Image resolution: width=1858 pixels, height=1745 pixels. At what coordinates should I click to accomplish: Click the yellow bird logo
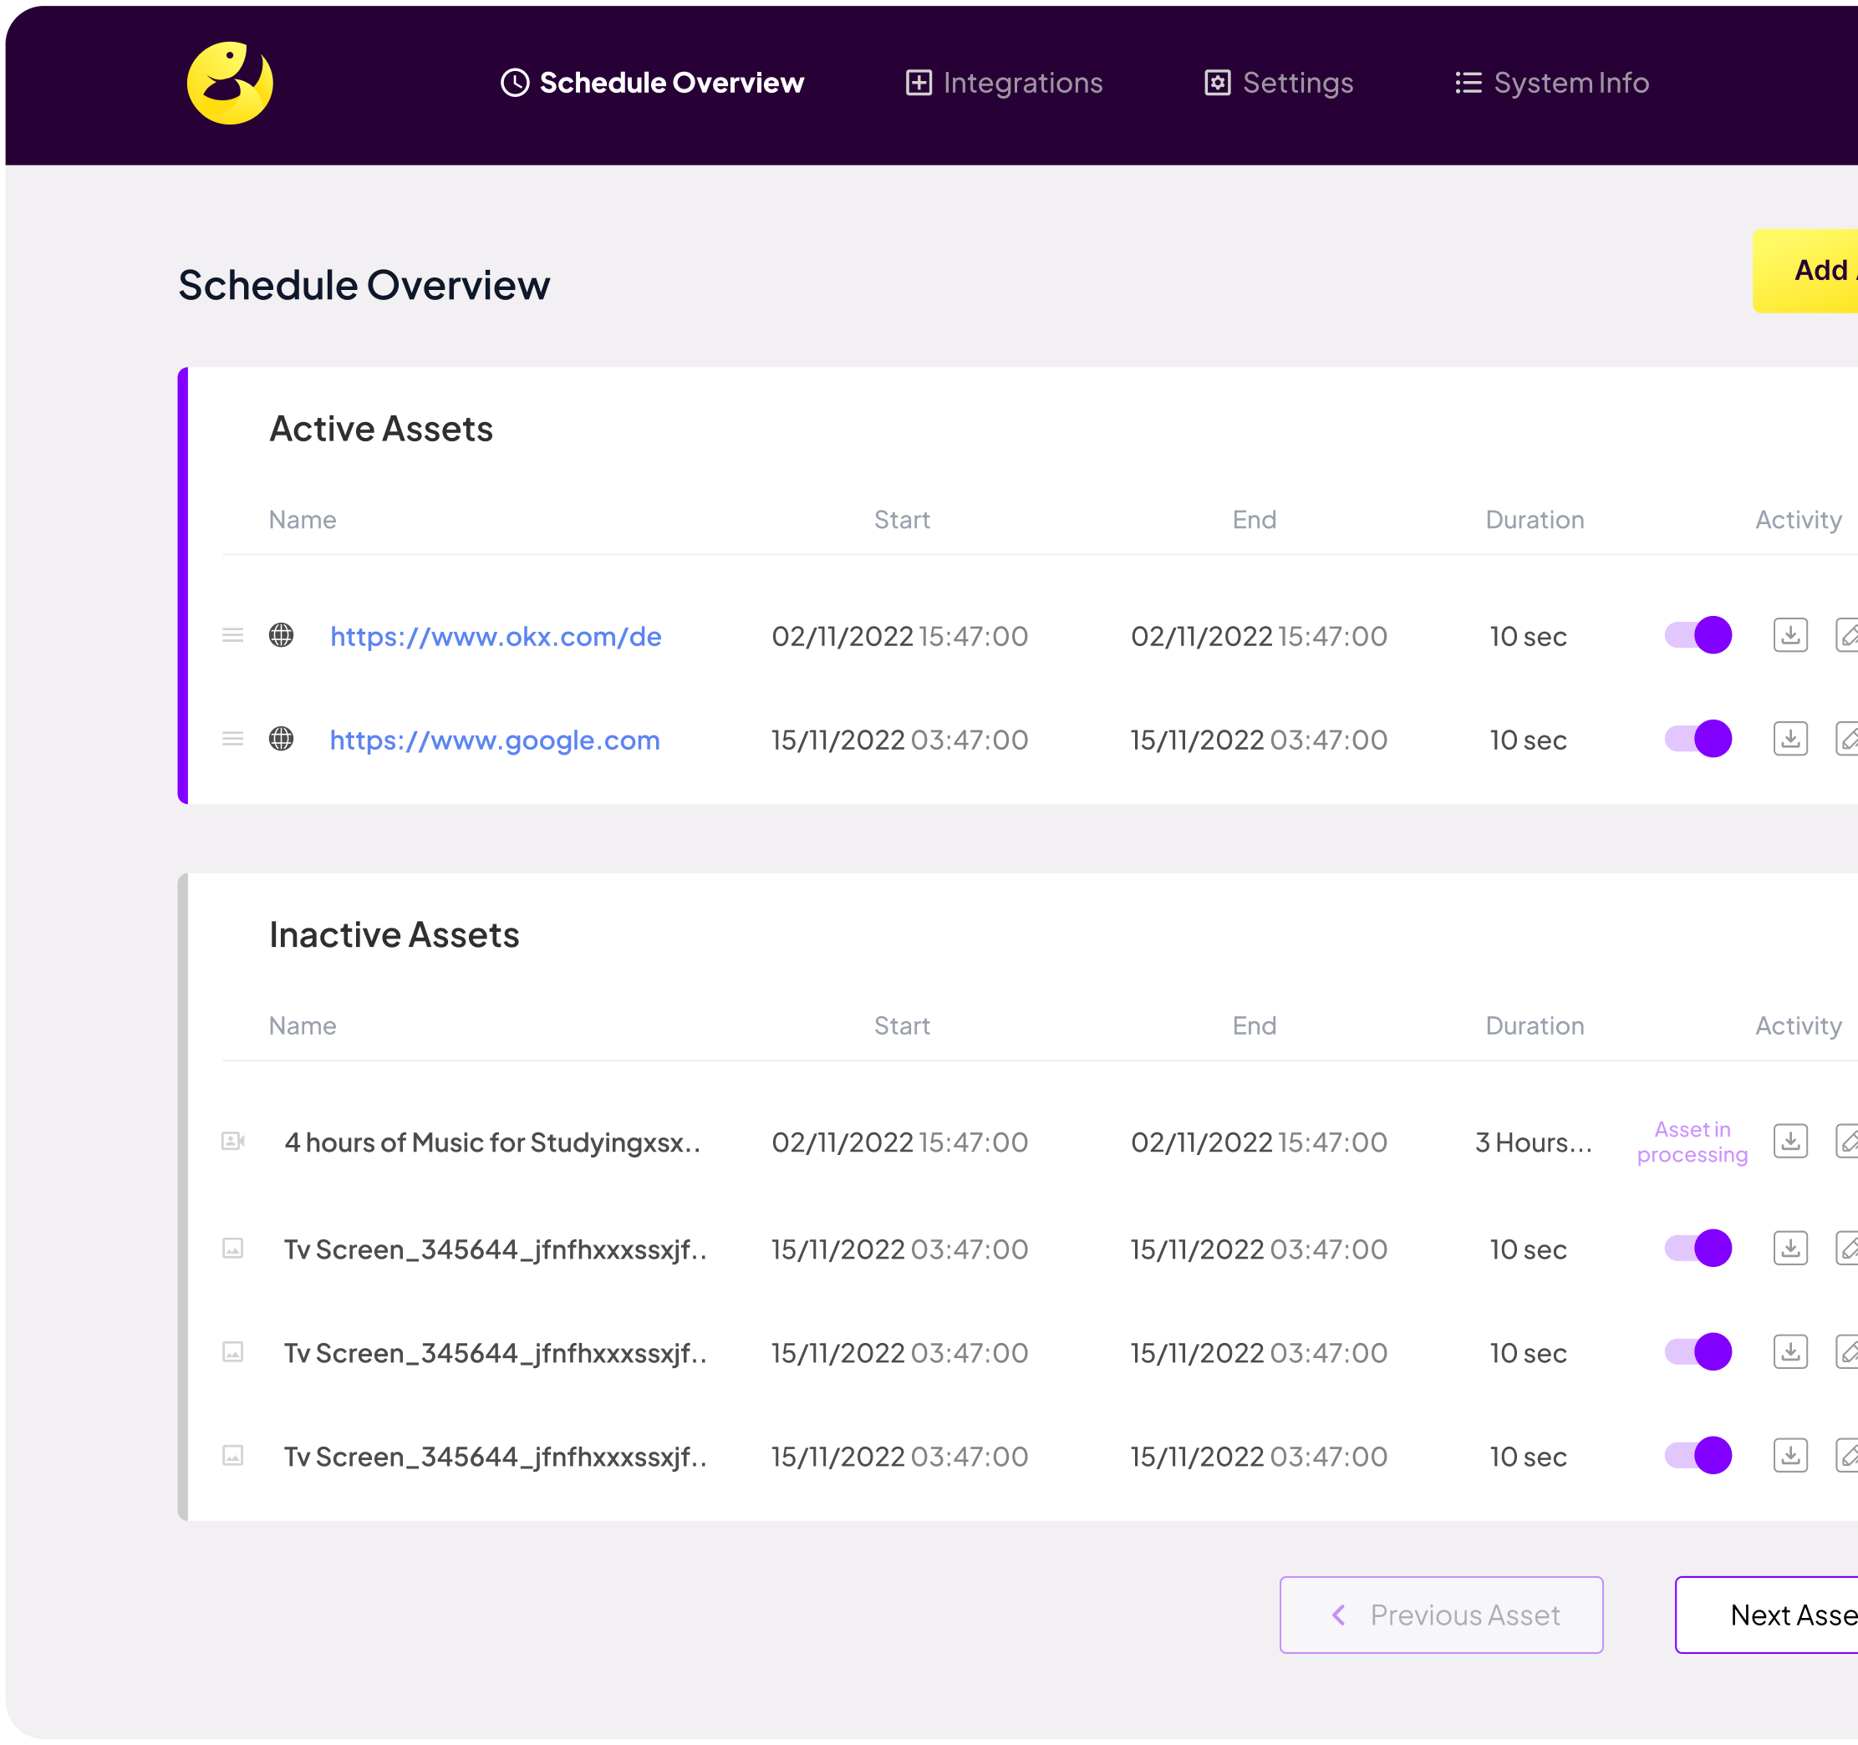(x=230, y=84)
